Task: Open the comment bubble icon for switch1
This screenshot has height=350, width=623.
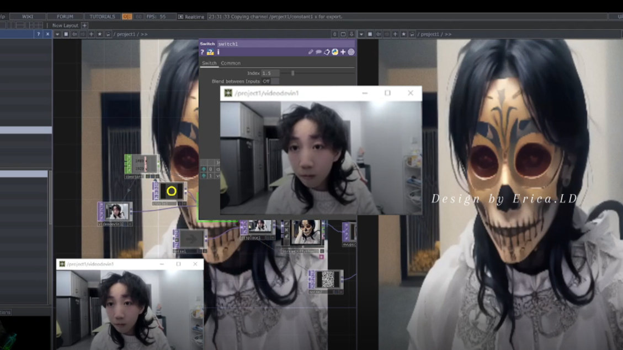Action: click(318, 52)
